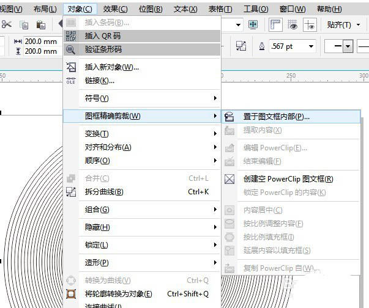Open the outline width .567 pt dropdown
The image size is (369, 308).
point(311,46)
